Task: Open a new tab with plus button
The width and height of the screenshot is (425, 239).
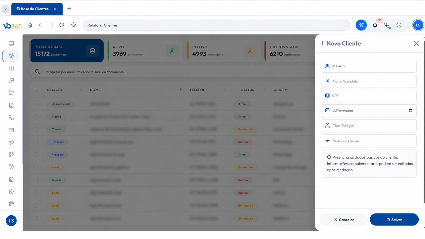Action: tap(69, 9)
